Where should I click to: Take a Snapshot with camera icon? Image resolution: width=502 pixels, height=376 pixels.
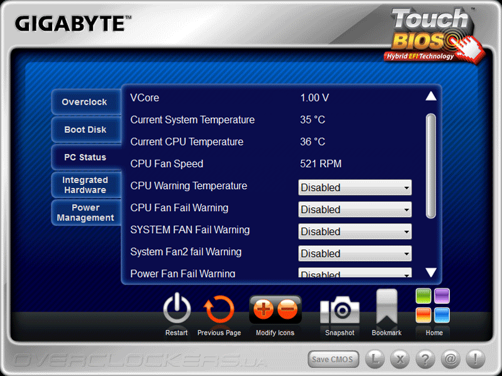339,310
